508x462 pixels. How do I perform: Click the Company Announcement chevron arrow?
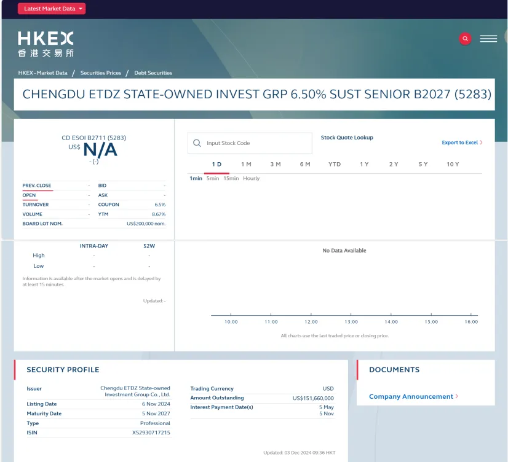tap(457, 396)
